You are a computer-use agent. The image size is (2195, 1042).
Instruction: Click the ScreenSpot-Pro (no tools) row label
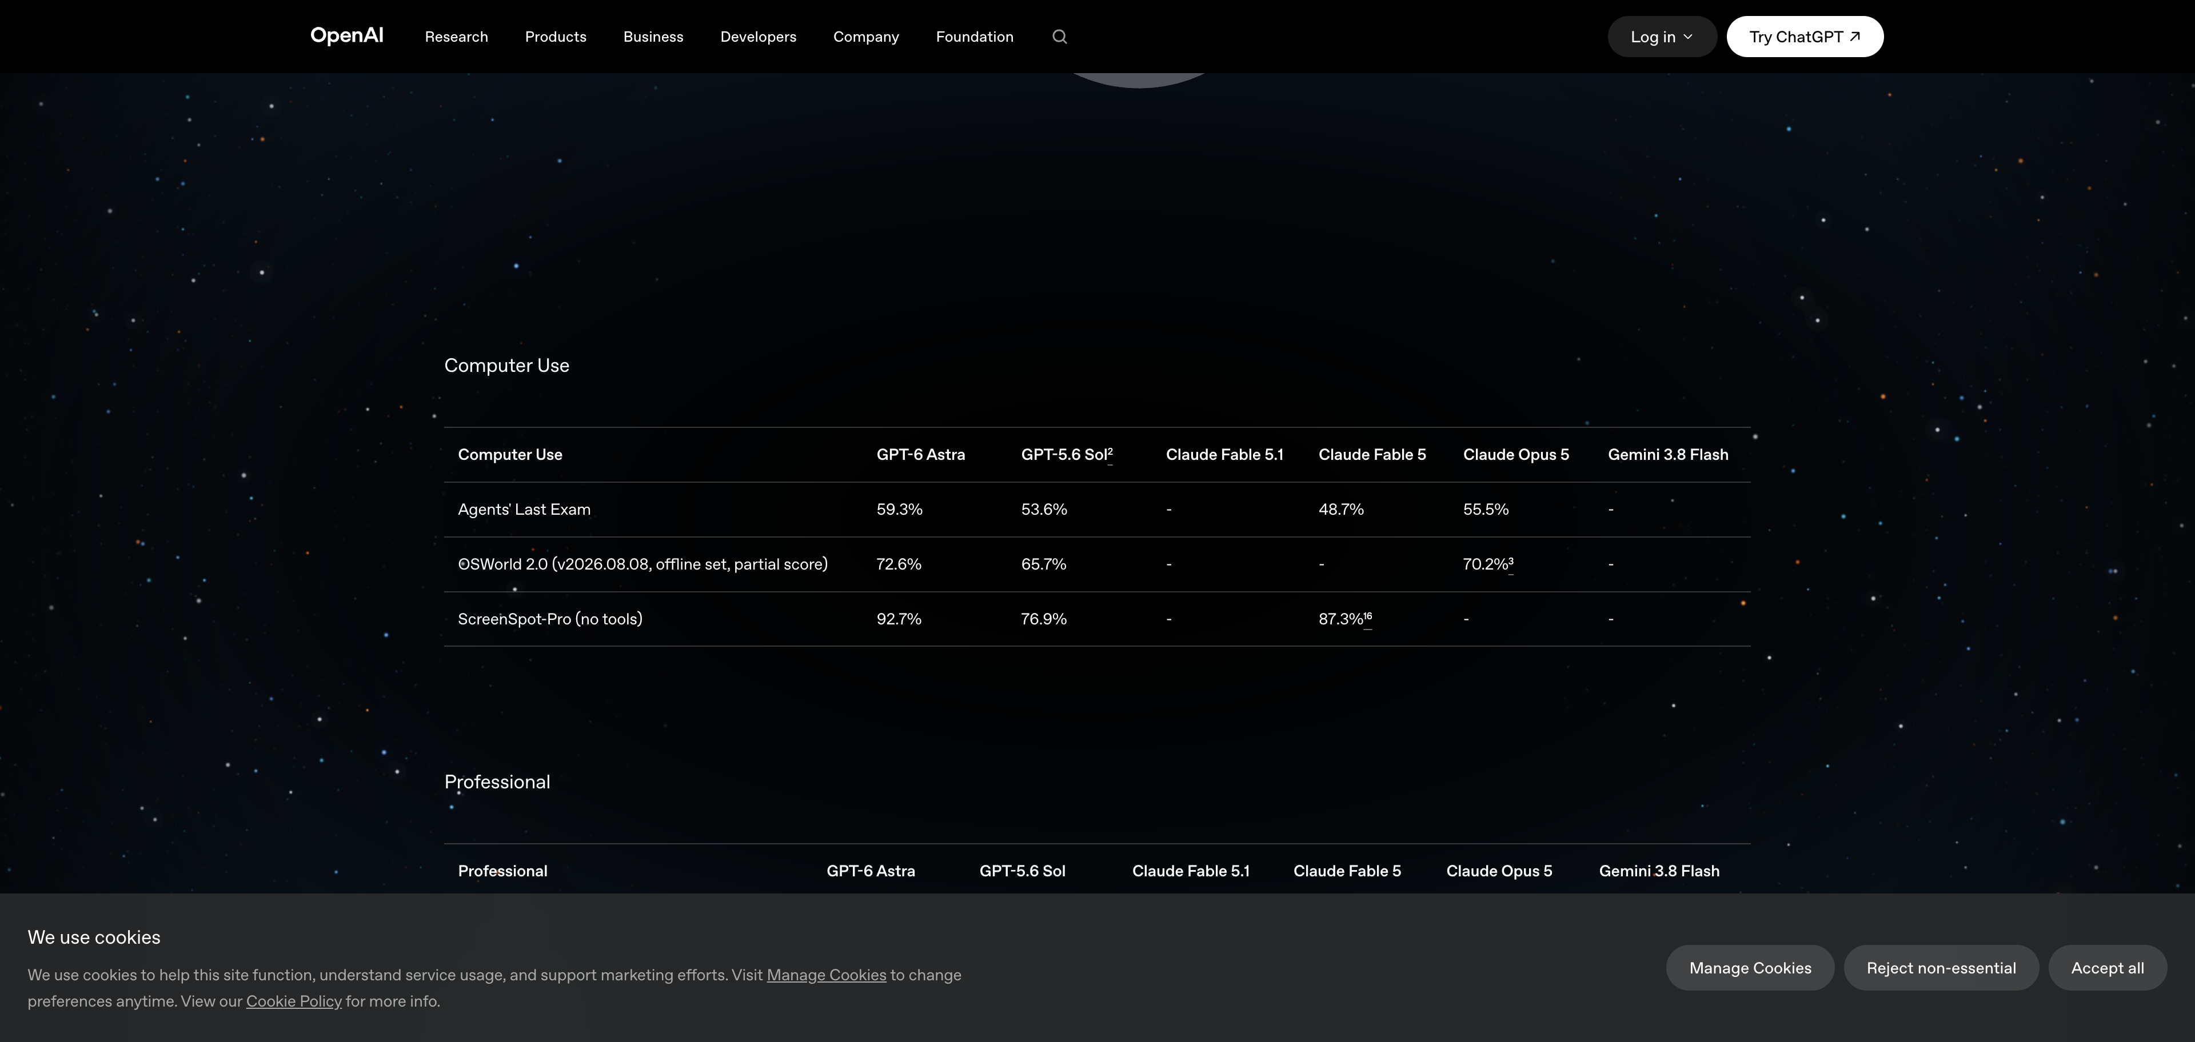(550, 619)
